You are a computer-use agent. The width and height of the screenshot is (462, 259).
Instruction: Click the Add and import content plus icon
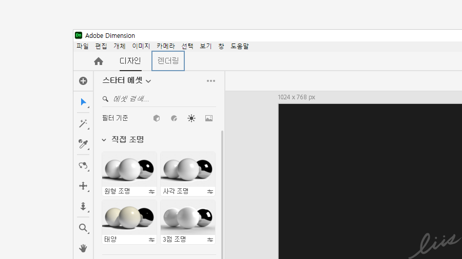pos(83,81)
